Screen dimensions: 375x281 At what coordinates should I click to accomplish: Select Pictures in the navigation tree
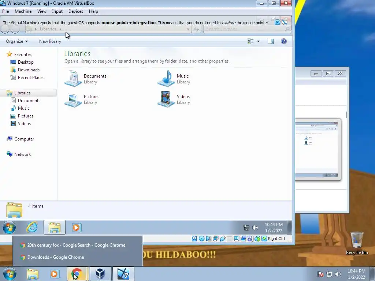[x=22, y=116]
